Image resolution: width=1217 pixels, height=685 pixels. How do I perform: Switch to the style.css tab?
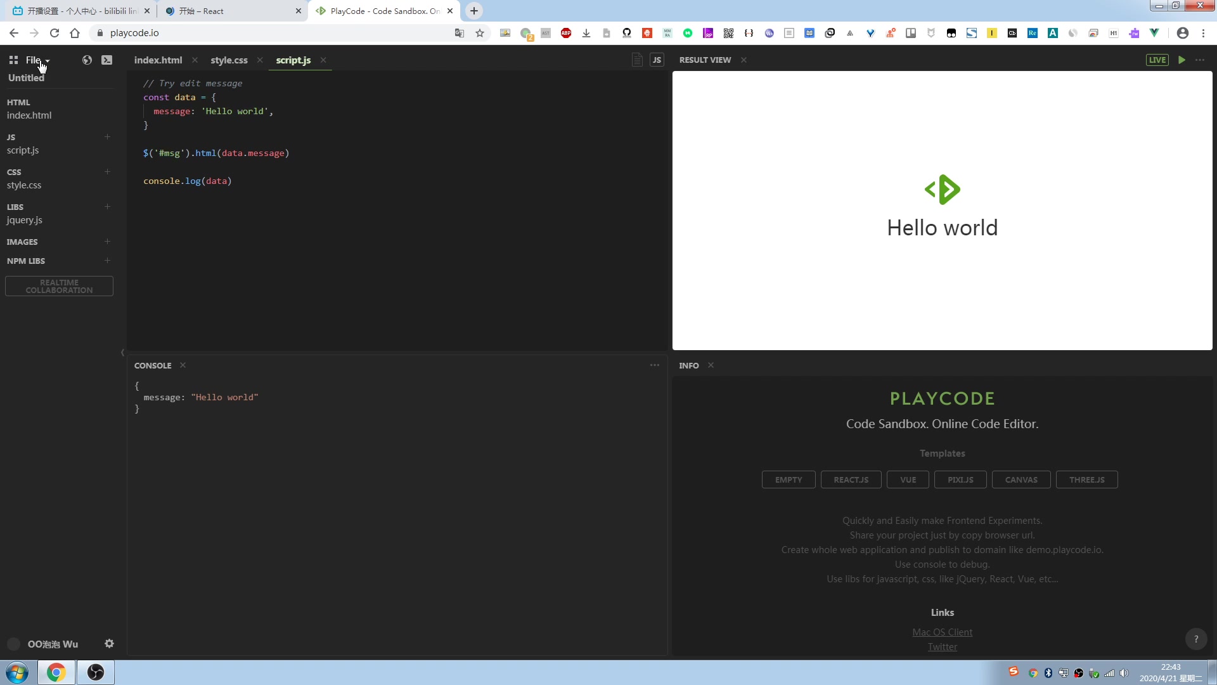click(x=229, y=60)
